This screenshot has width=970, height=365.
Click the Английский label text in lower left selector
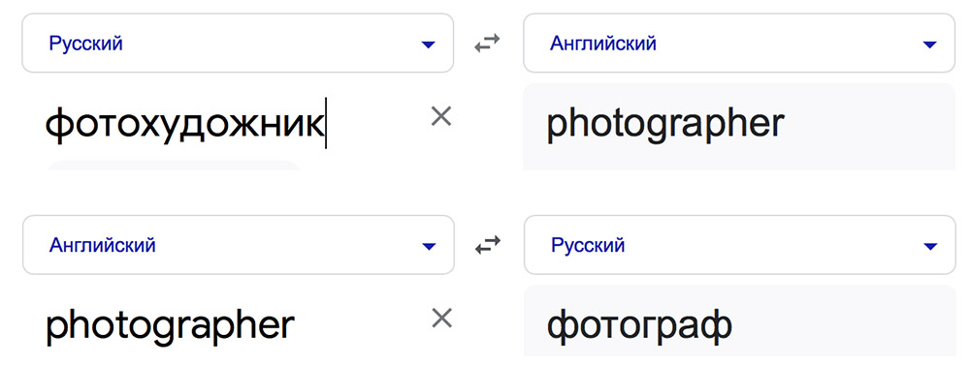point(103,245)
